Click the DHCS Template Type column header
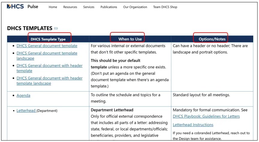The height and width of the screenshot is (142, 259). [x=48, y=39]
